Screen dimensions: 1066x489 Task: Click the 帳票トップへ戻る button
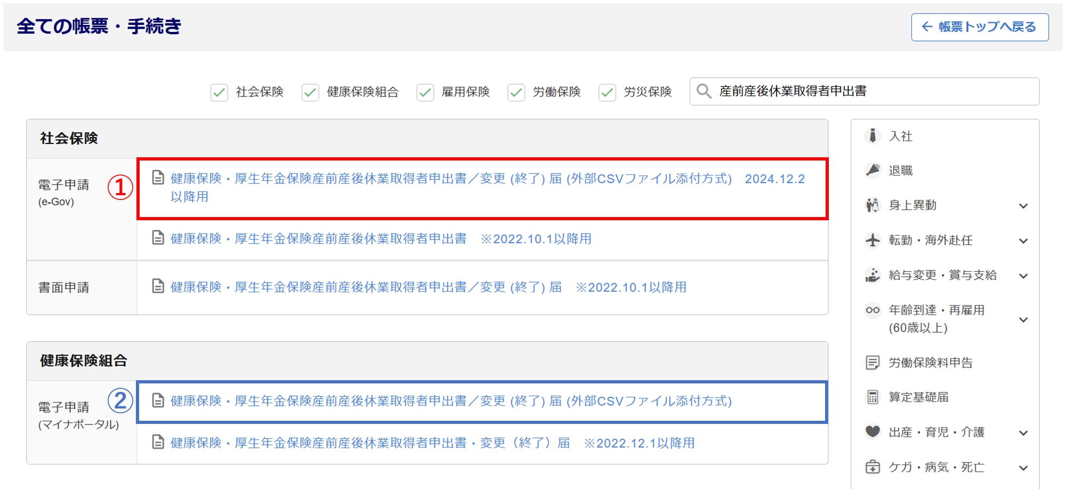click(980, 27)
